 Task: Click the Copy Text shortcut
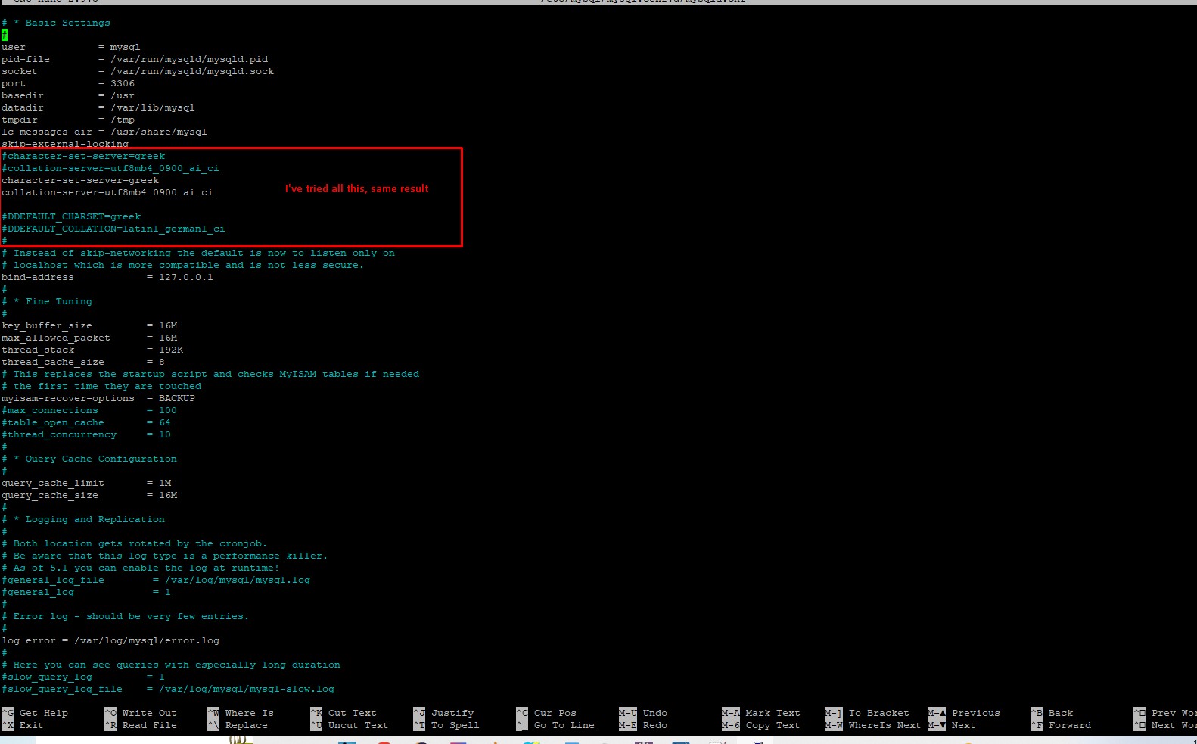[x=772, y=725]
